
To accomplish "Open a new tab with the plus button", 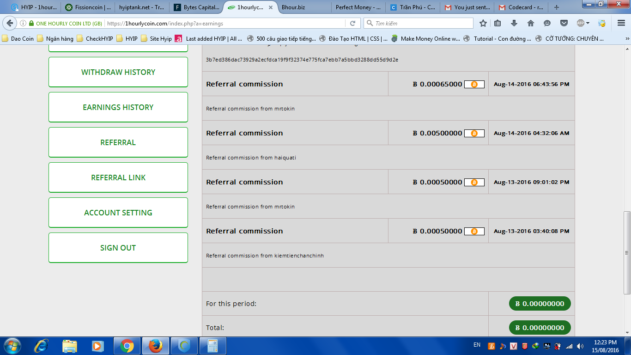I will coord(556,7).
